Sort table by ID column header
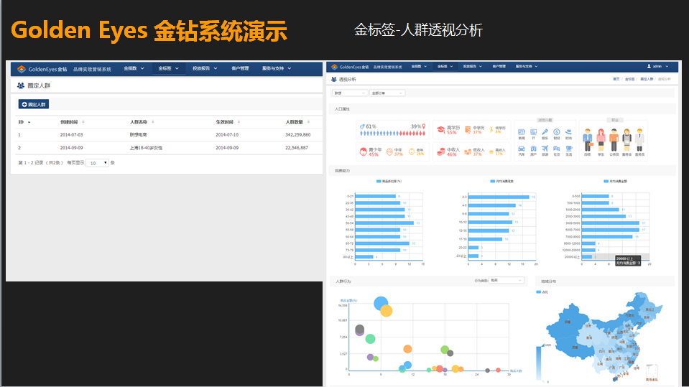The image size is (689, 387). click(x=24, y=122)
